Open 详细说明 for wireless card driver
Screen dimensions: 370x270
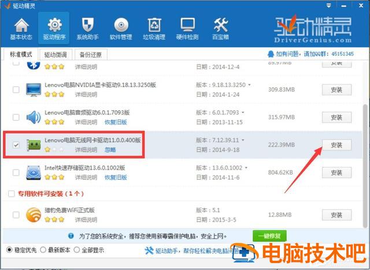(x=86, y=150)
